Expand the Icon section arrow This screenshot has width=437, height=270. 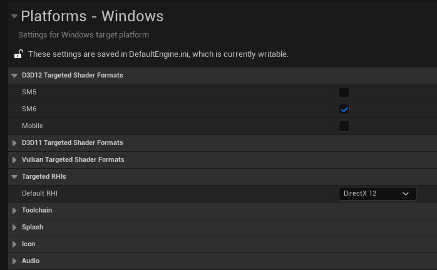click(x=15, y=244)
